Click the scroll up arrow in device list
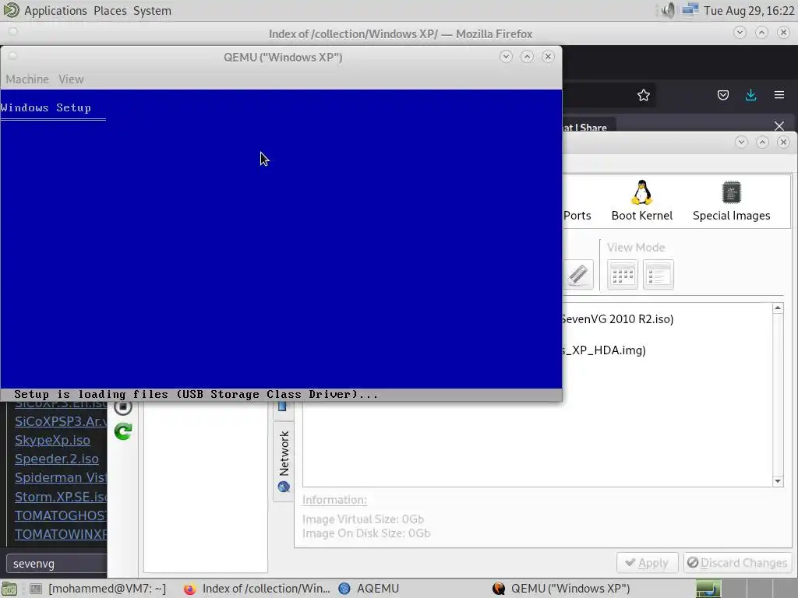This screenshot has width=798, height=598. [777, 308]
